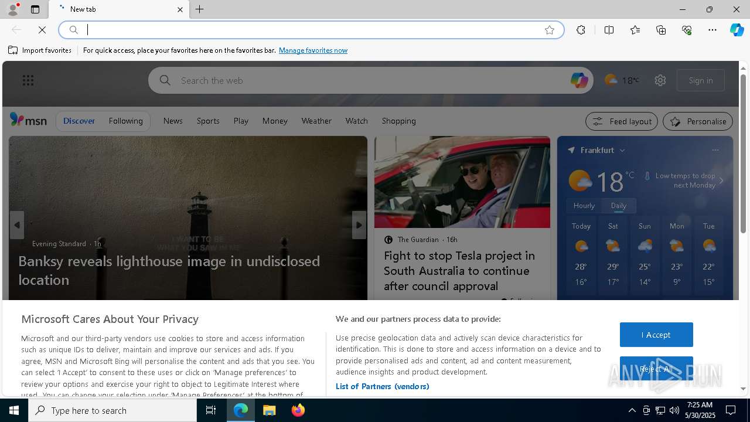
Task: Launch Firefox from the taskbar
Action: tap(298, 410)
